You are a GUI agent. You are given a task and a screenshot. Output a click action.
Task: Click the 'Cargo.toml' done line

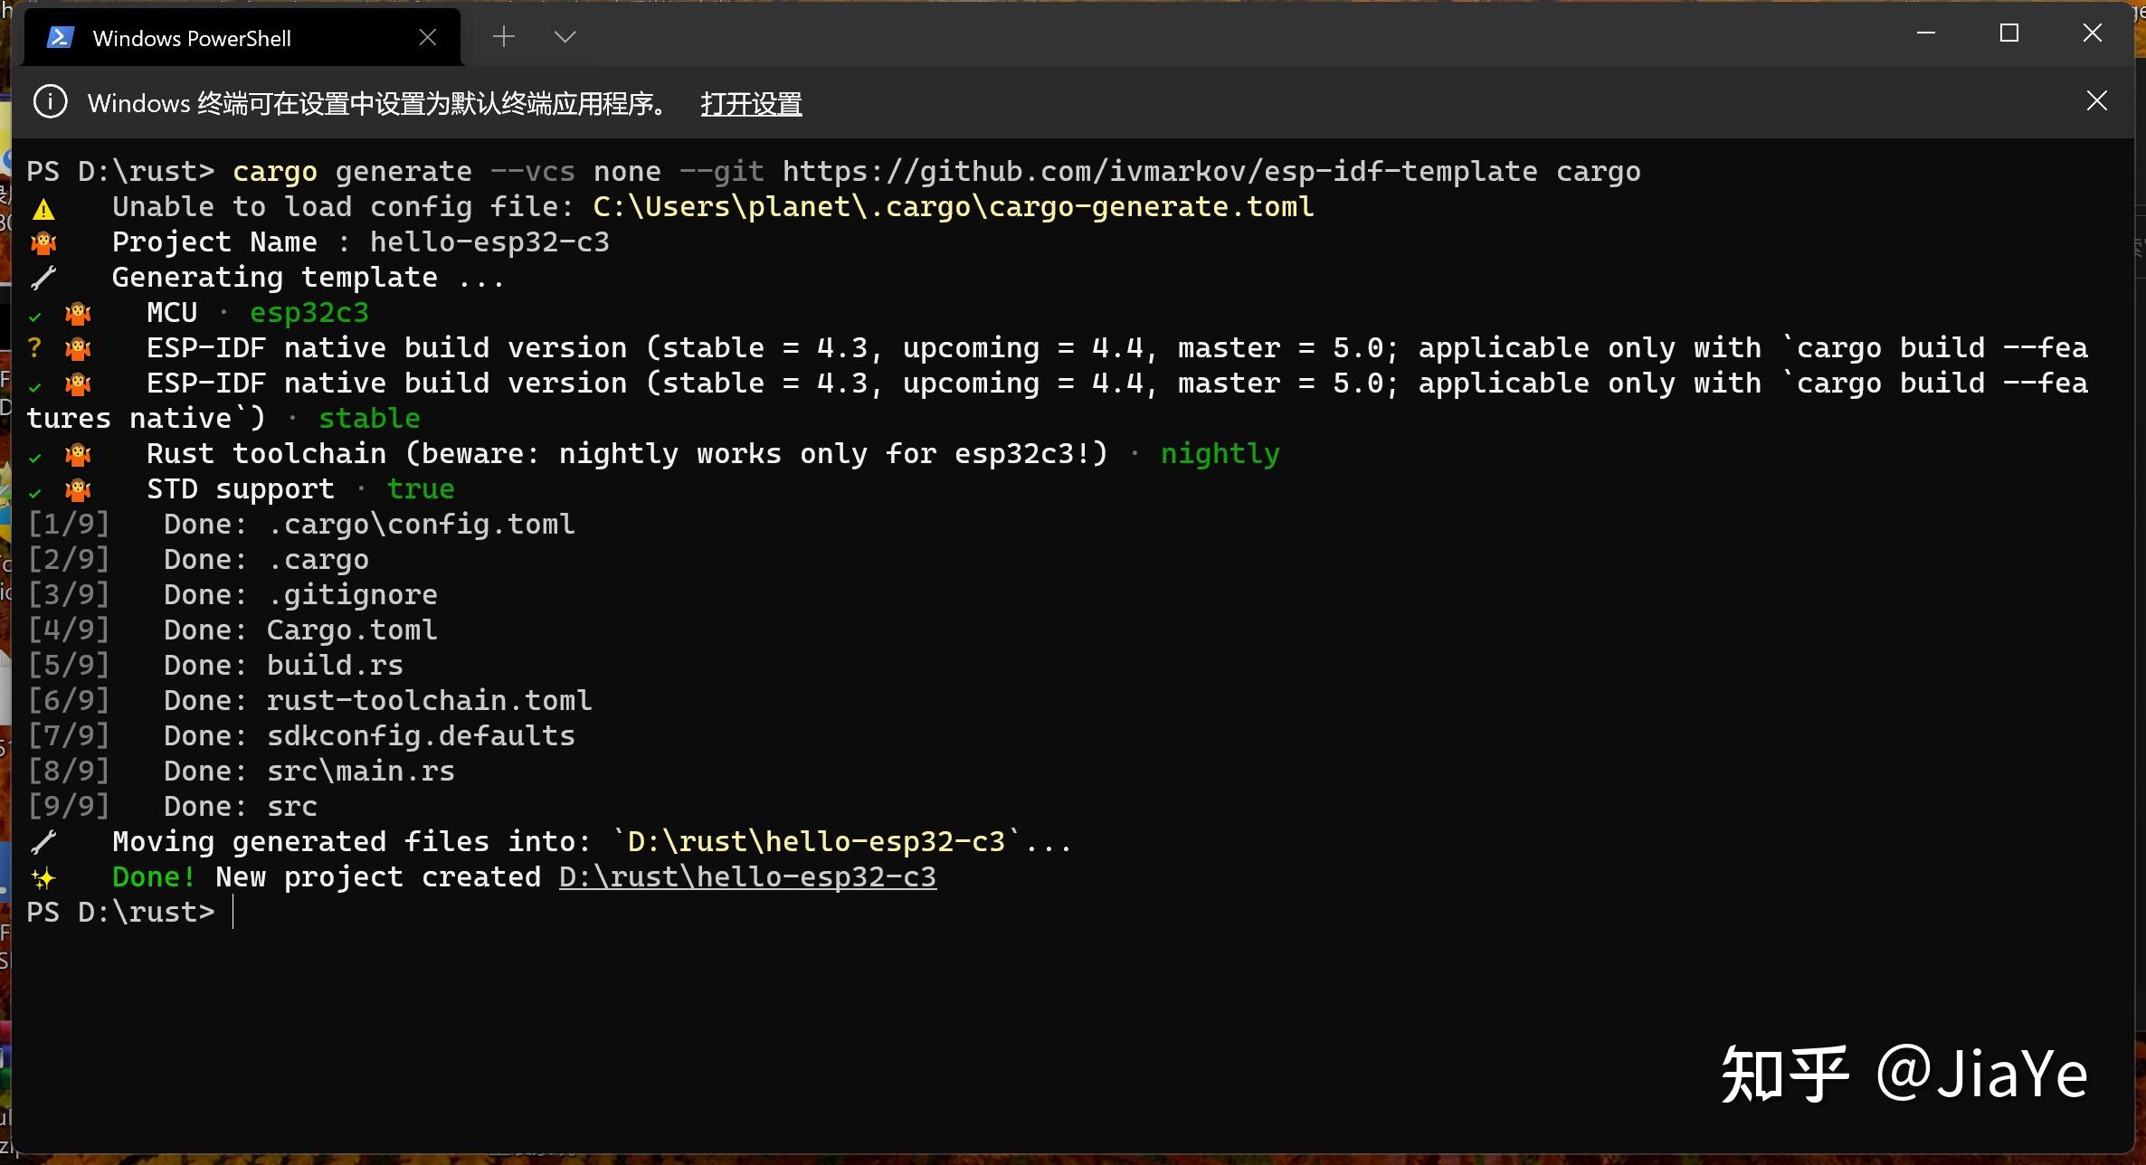pos(233,630)
